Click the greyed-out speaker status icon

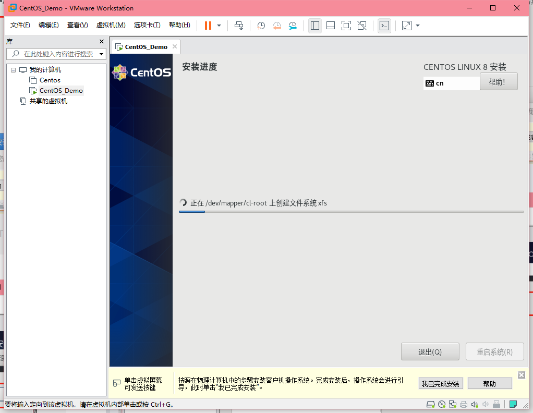[x=486, y=404]
